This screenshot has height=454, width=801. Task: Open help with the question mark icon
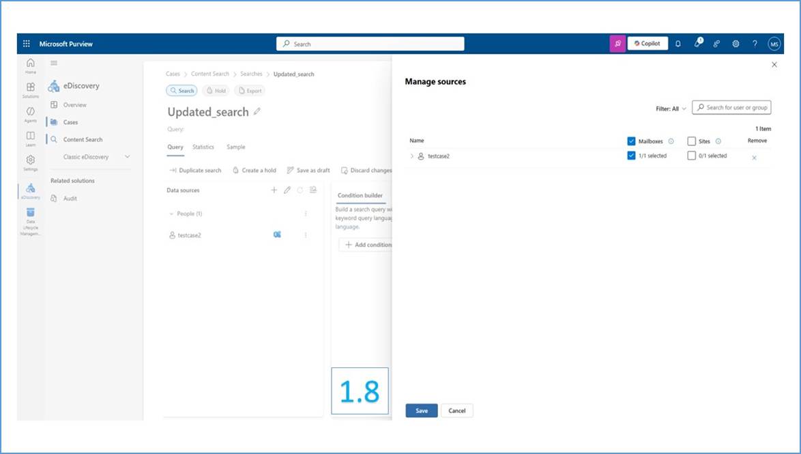[x=755, y=44]
